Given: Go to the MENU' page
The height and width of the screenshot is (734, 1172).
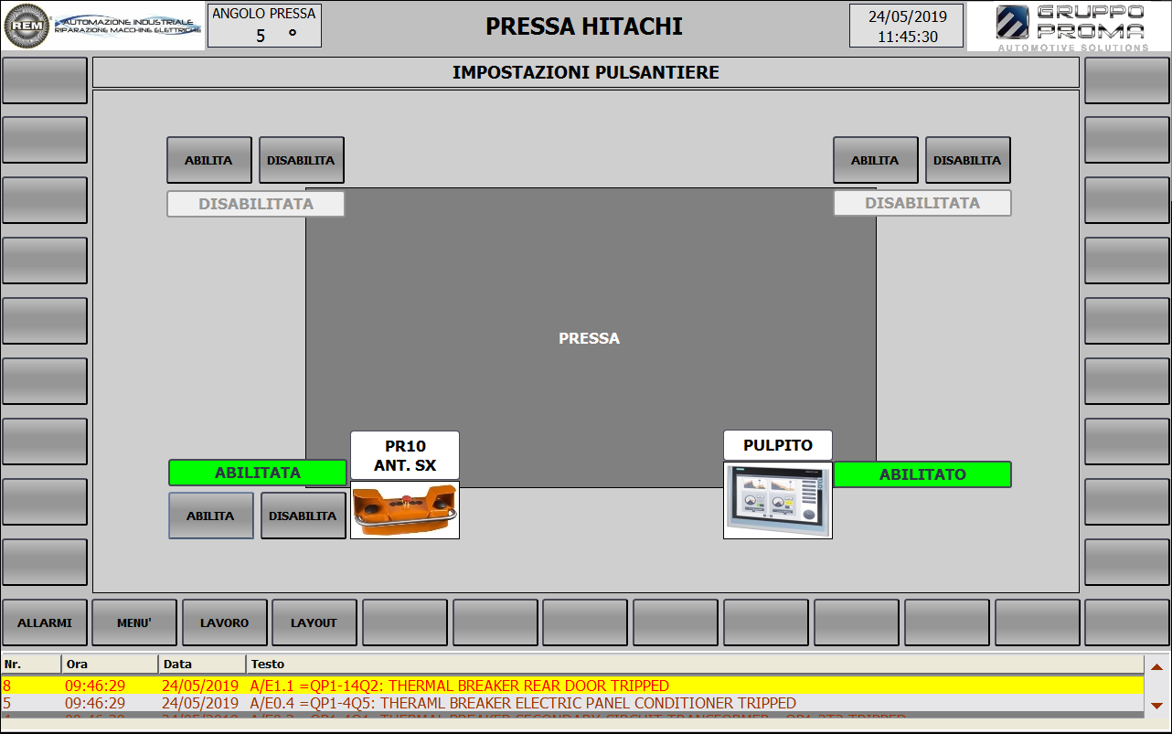Looking at the screenshot, I should coord(134,622).
